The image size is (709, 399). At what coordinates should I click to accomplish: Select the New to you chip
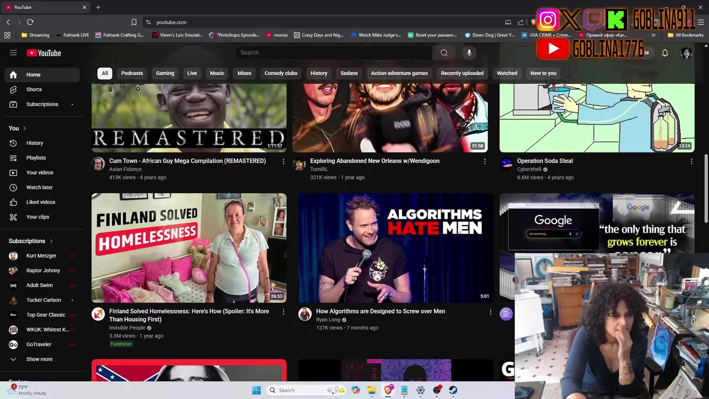(x=543, y=73)
